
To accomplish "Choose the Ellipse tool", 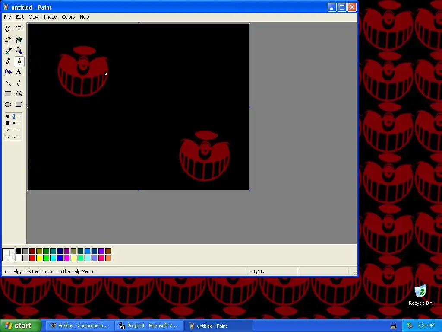I will coord(8,105).
